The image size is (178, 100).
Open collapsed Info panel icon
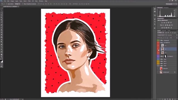[155, 12]
